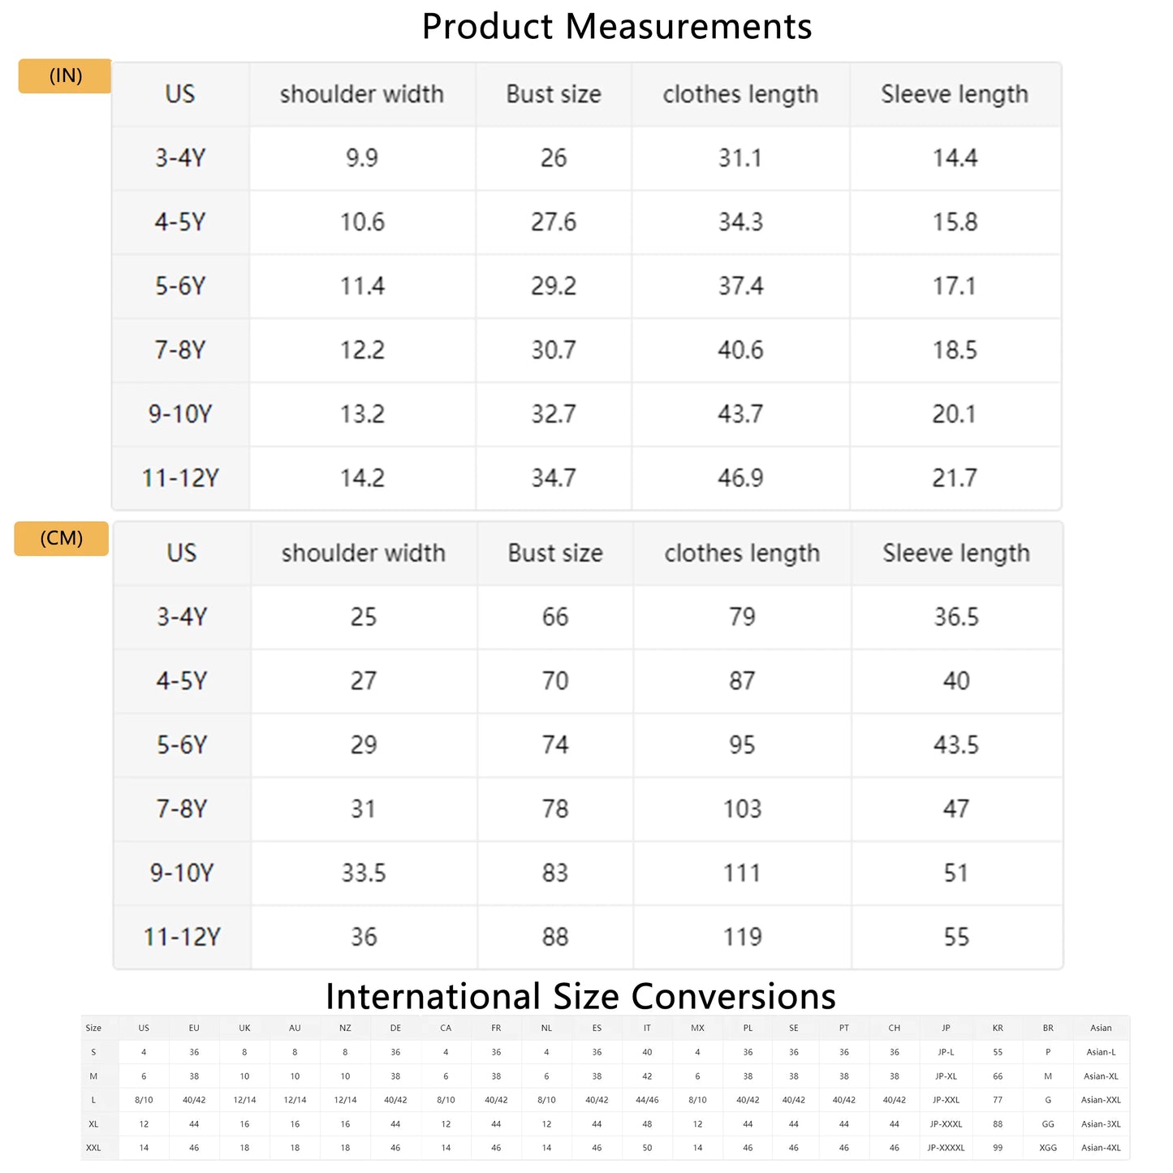Viewport: 1173px width, 1173px height.
Task: Click the 36.5 sleeve length cell
Action: click(956, 618)
